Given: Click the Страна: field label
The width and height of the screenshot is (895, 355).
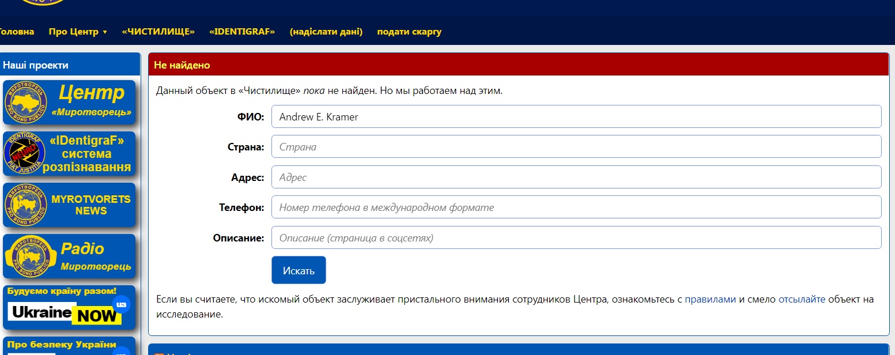Looking at the screenshot, I should pos(246,147).
